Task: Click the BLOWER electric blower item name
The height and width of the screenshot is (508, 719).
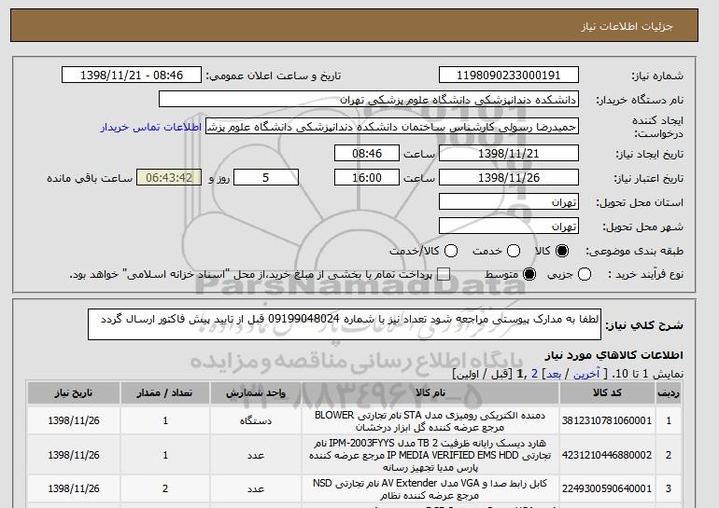Action: [430, 421]
